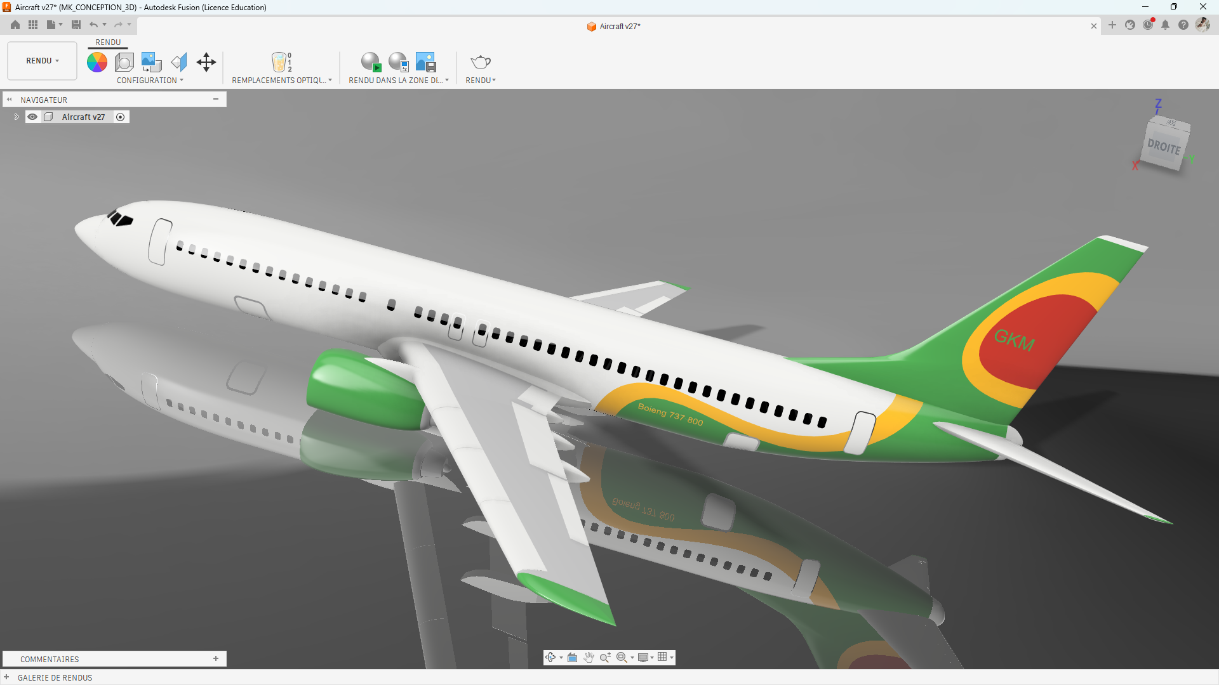The height and width of the screenshot is (685, 1219).
Task: Open display settings monitor icon
Action: coord(643,657)
